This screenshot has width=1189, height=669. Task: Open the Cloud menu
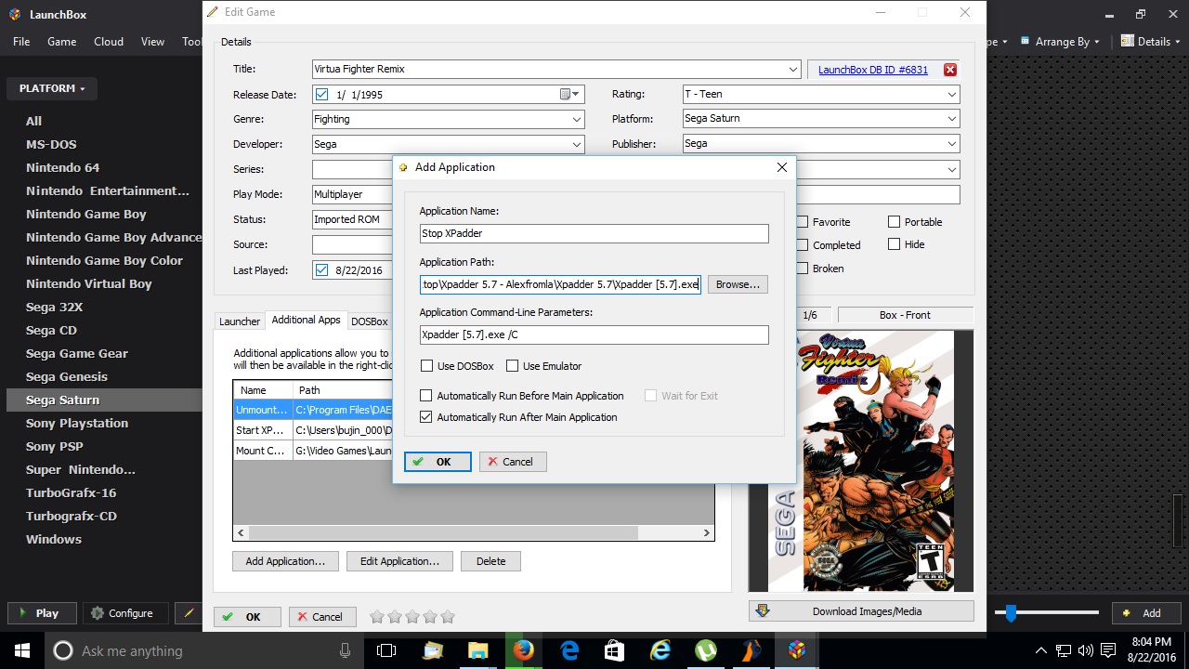pyautogui.click(x=109, y=42)
